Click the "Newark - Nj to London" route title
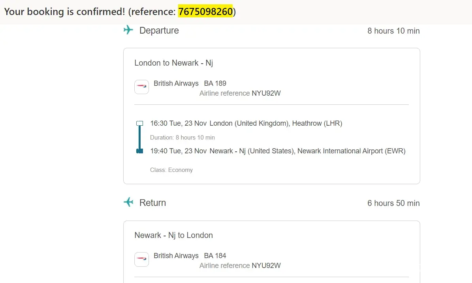Screen dimensions: 472x283 coord(173,235)
